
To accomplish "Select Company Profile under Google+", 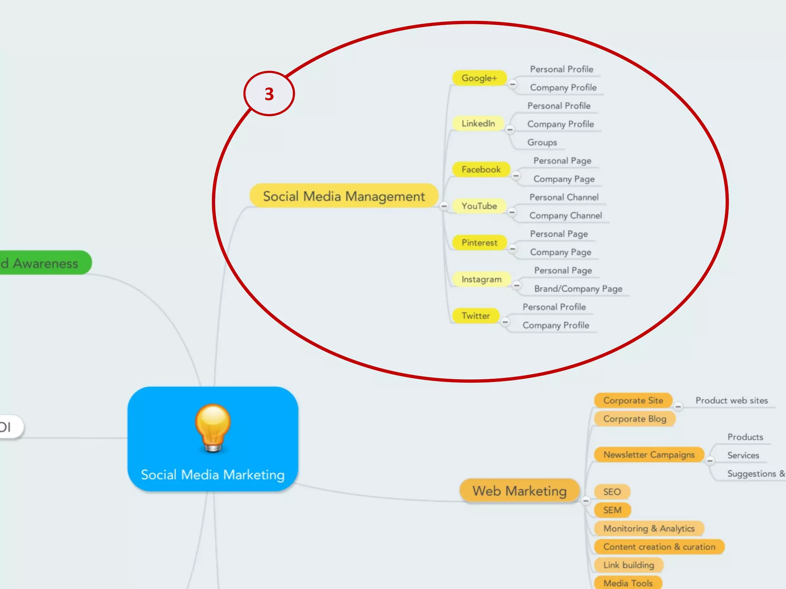I will 563,88.
